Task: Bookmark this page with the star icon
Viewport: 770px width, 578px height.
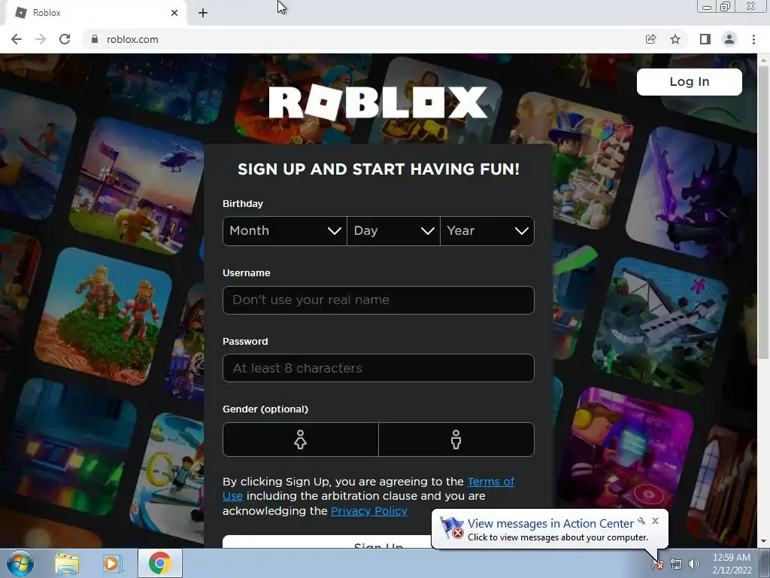Action: 675,39
